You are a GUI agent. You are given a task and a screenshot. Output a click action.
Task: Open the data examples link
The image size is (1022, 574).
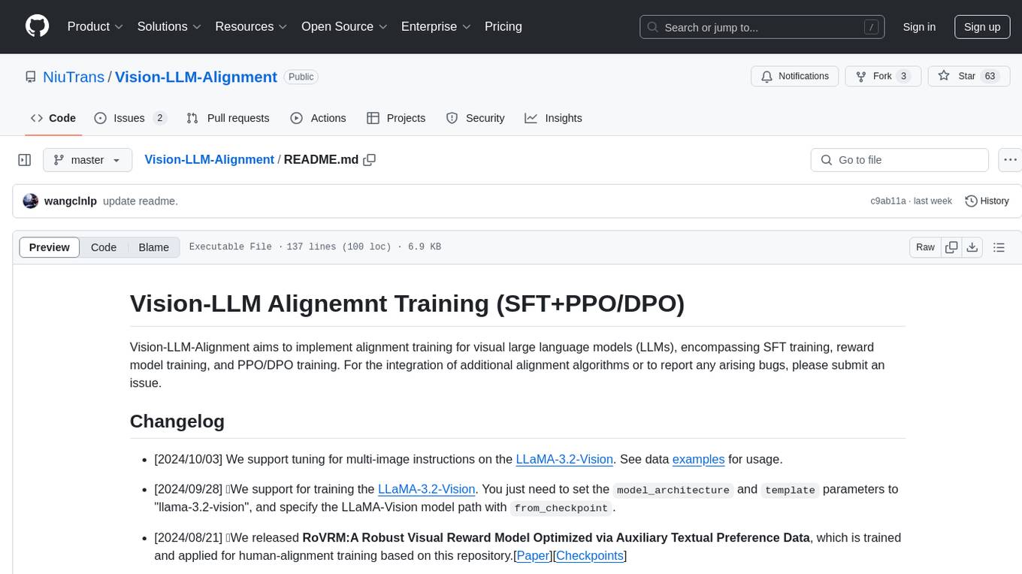[x=698, y=459]
